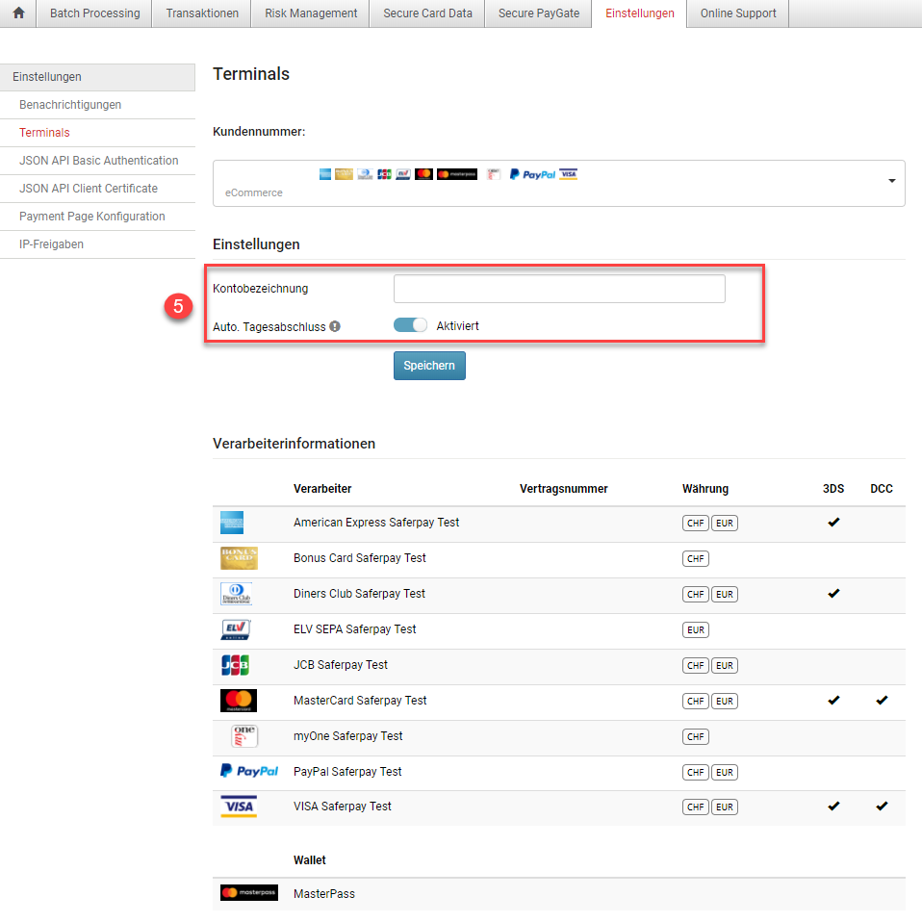Click the MasterCard logo in the processor list
This screenshot has height=922, width=922.
[x=238, y=701]
